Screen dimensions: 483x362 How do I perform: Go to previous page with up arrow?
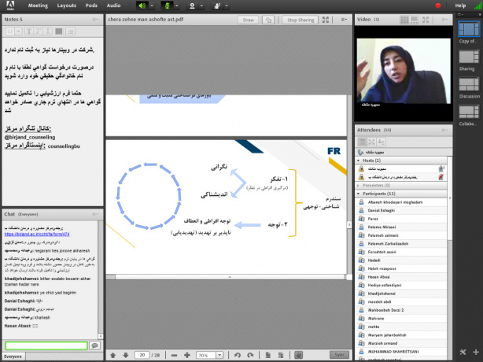point(112,355)
